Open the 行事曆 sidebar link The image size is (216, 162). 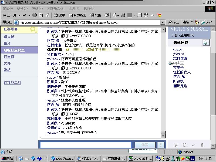click(x=9, y=57)
